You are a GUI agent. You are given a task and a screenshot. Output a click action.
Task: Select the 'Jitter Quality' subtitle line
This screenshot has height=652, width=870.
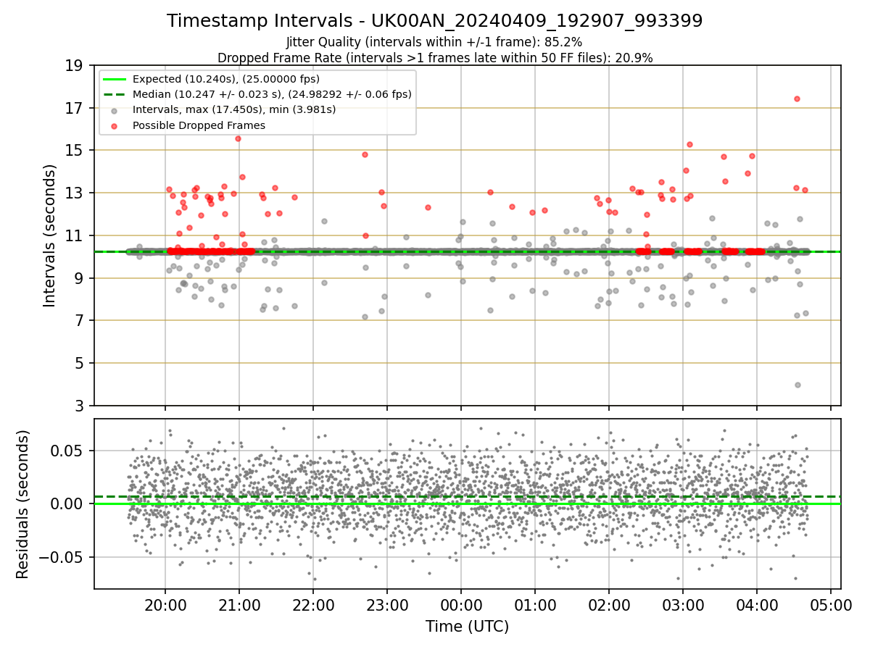pos(434,42)
